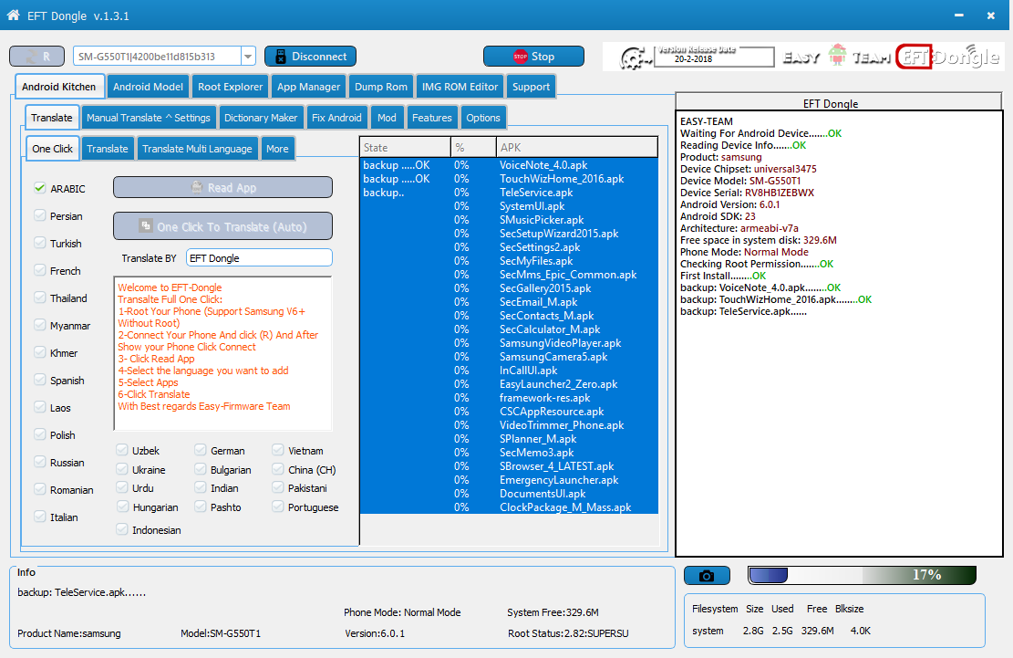Minimize the EFT Dongle window
This screenshot has height=658, width=1013.
959,15
